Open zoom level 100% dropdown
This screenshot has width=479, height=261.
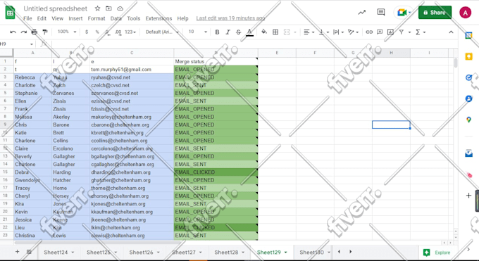[67, 32]
